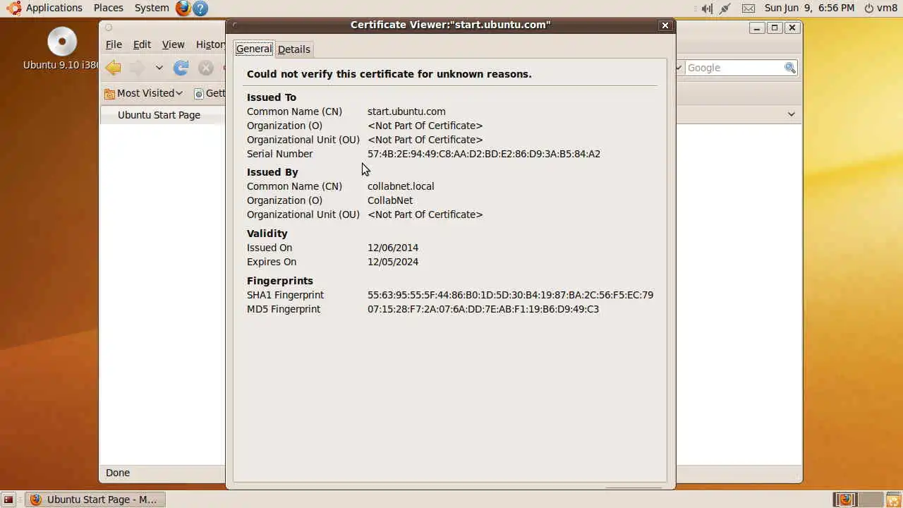Click the Issued To section heading
This screenshot has width=903, height=508.
coord(272,97)
